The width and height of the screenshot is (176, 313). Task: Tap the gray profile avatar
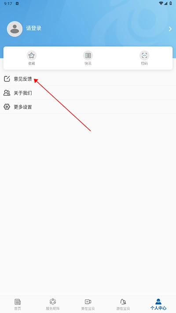click(x=15, y=29)
